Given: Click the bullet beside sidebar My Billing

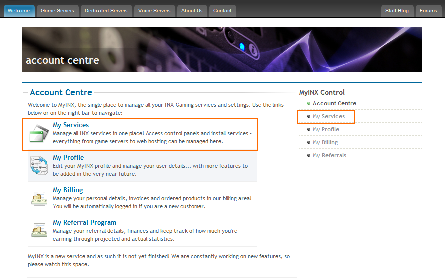Looking at the screenshot, I should (309, 142).
